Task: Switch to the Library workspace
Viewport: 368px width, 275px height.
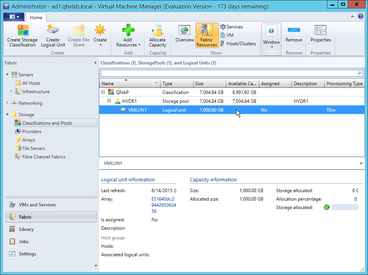Action: pos(26,229)
